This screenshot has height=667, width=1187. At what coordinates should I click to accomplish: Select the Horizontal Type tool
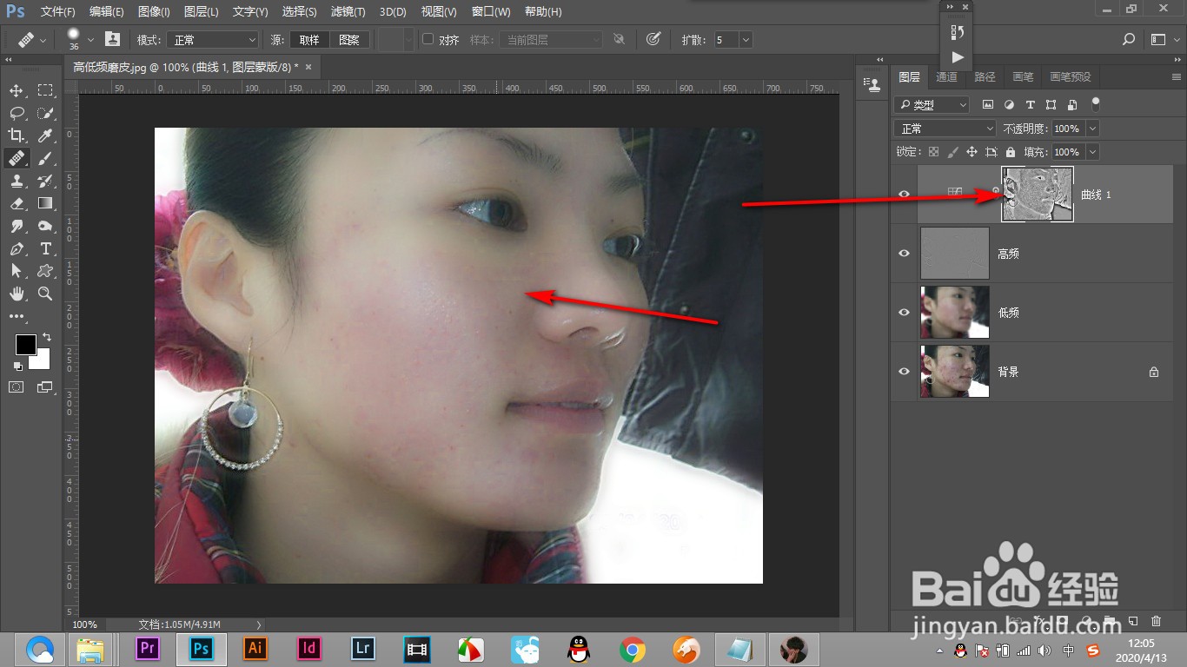[x=45, y=248]
